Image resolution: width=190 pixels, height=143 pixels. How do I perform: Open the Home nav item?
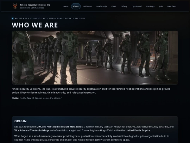[x=65, y=6]
